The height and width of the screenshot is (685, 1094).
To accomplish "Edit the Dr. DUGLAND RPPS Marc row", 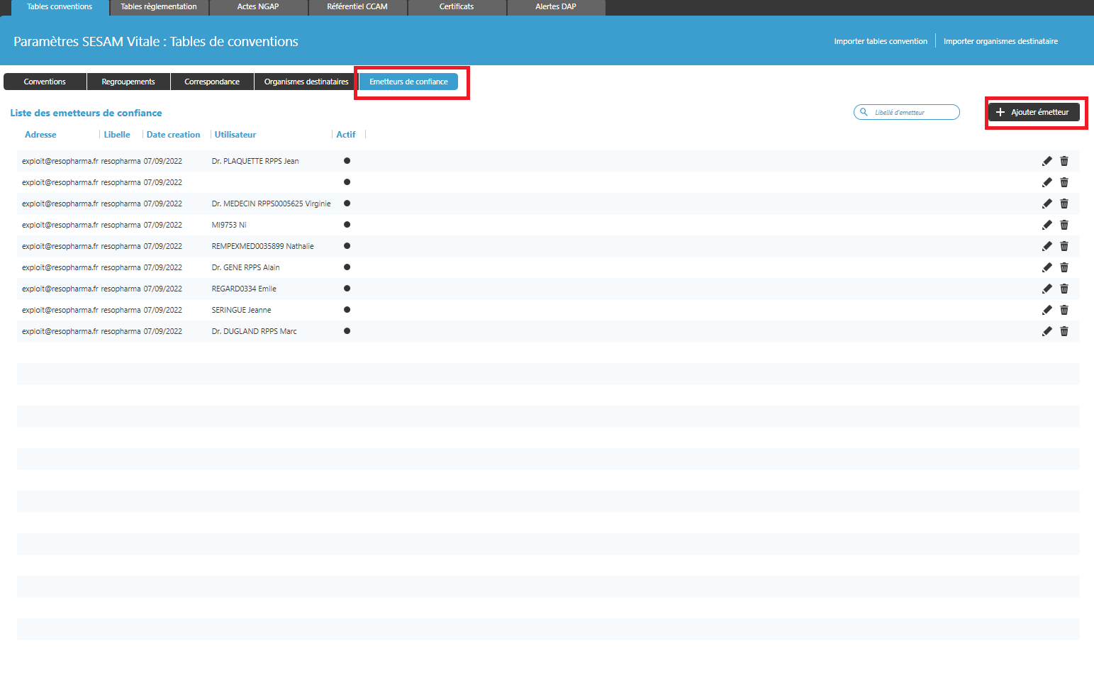I will click(x=1046, y=331).
